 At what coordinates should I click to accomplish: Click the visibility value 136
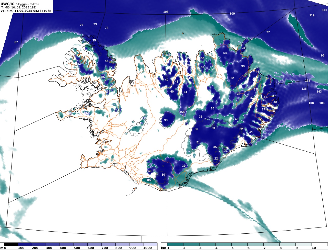click(x=304, y=89)
